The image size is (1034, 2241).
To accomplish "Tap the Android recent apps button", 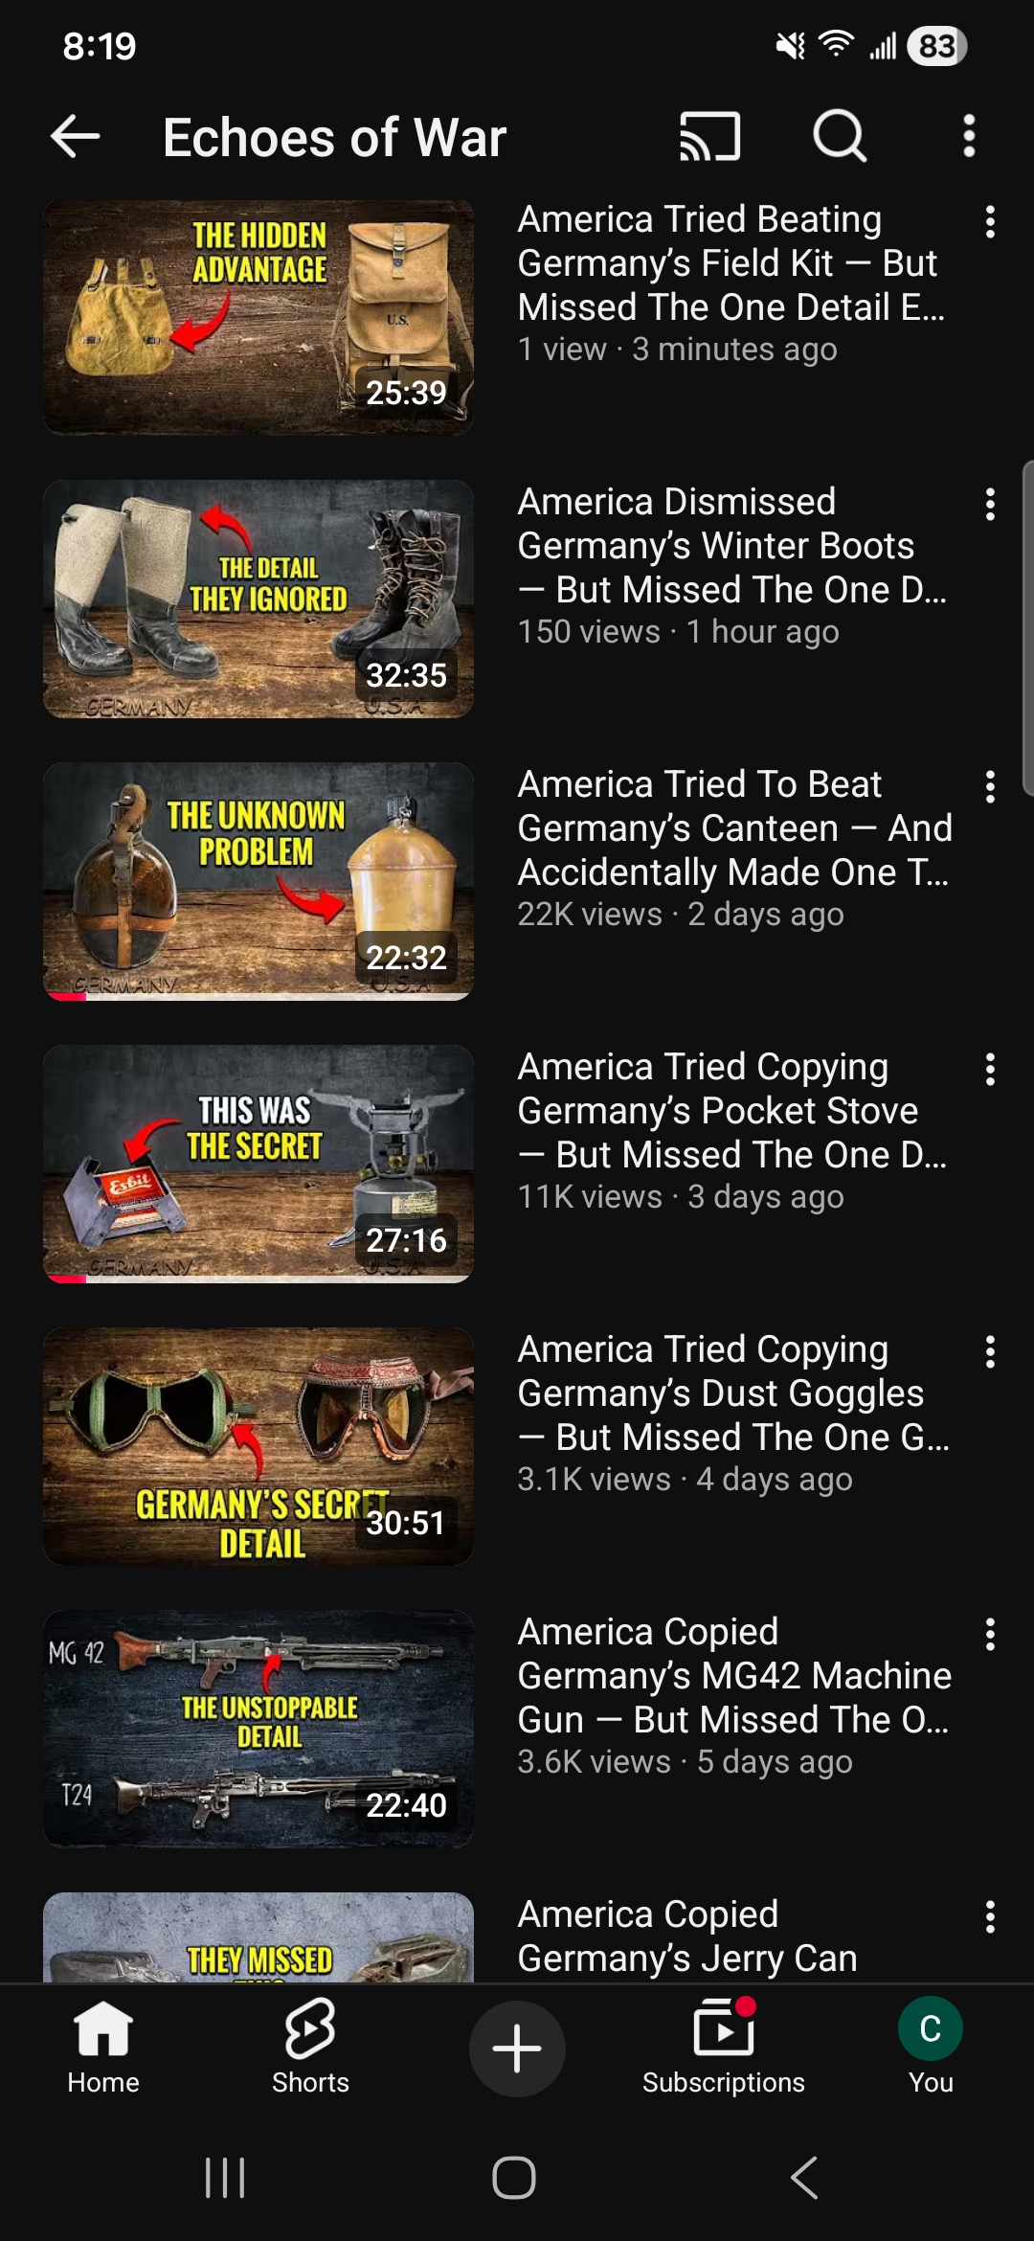I will (226, 2178).
